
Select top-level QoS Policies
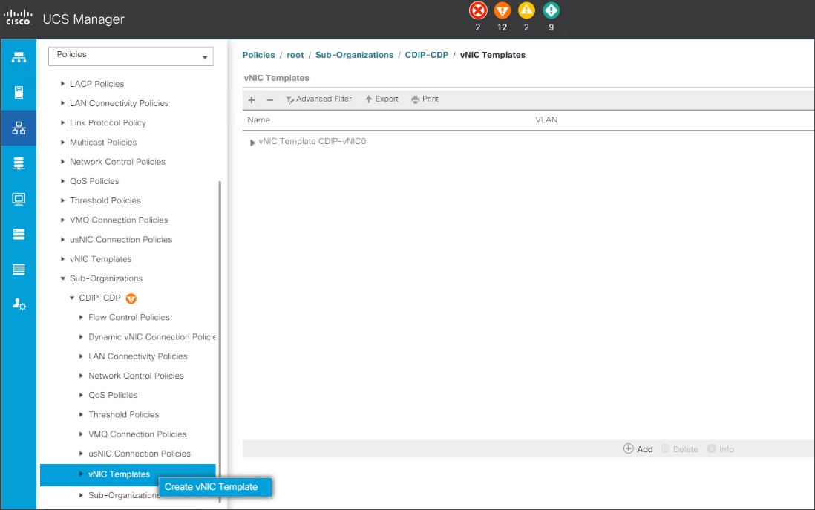pyautogui.click(x=94, y=181)
